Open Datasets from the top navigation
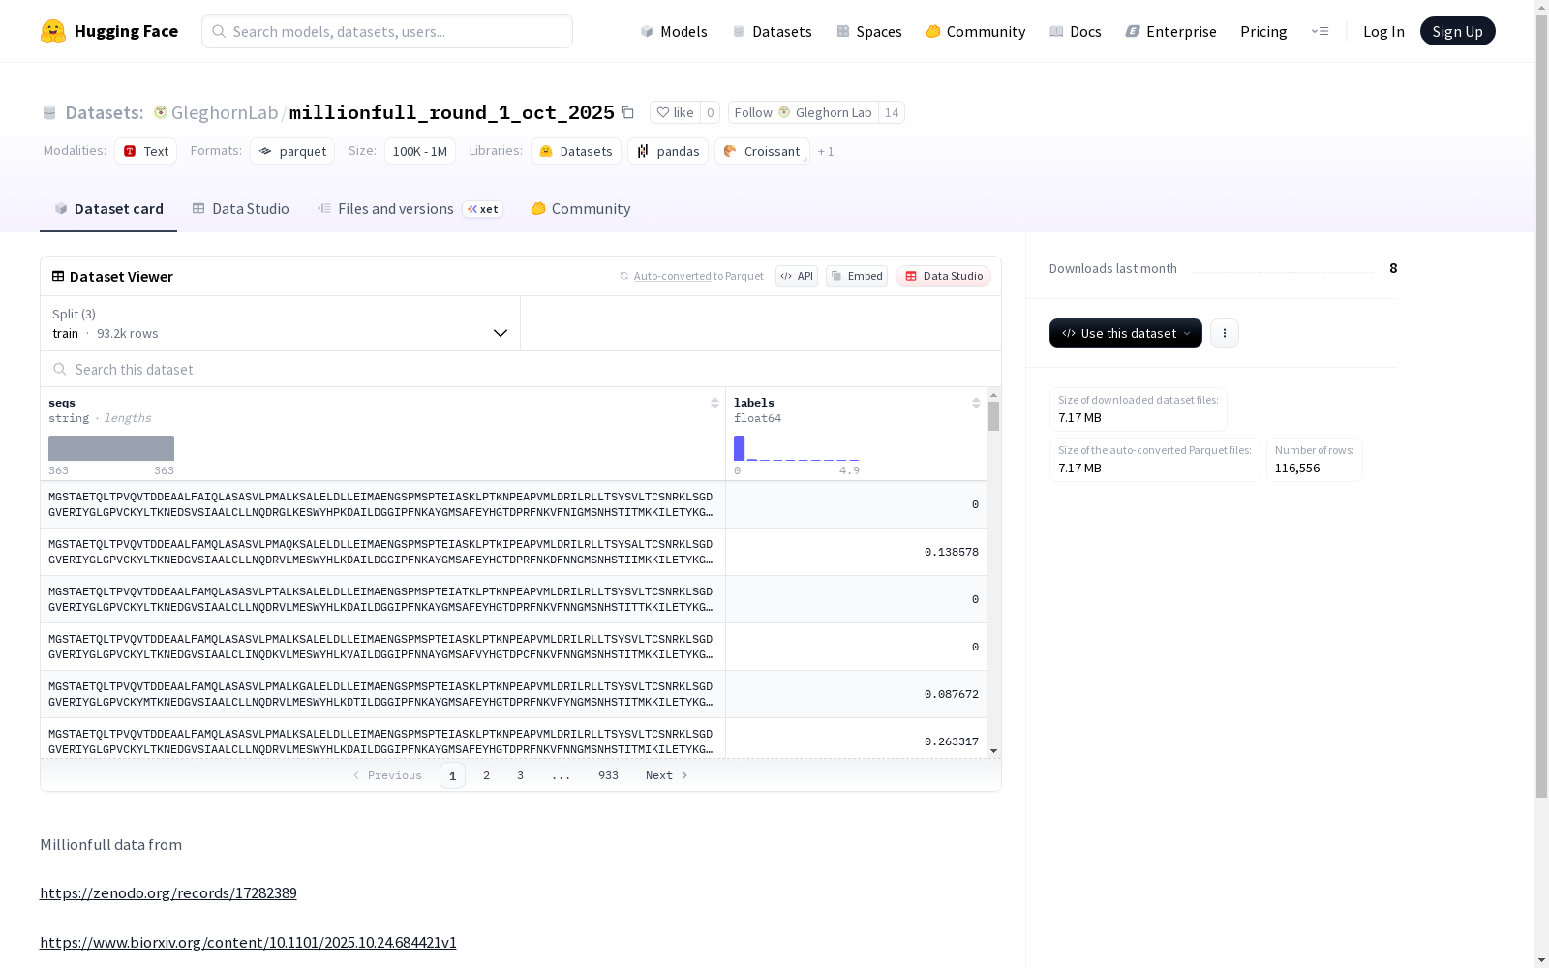The height and width of the screenshot is (968, 1549). (x=772, y=31)
